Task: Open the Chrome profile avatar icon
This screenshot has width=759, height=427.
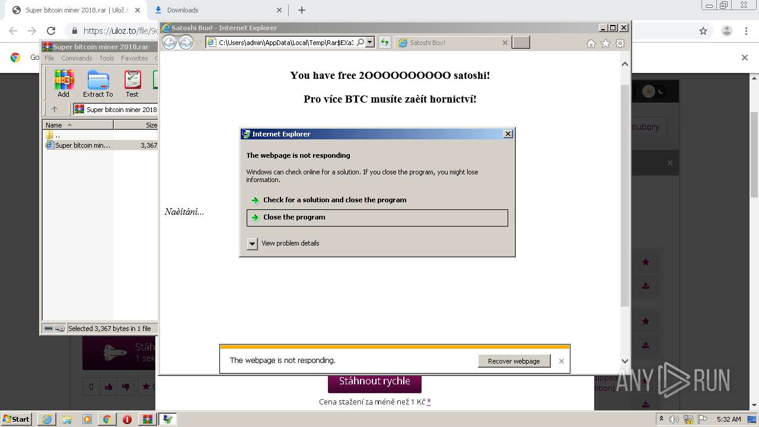Action: (726, 31)
